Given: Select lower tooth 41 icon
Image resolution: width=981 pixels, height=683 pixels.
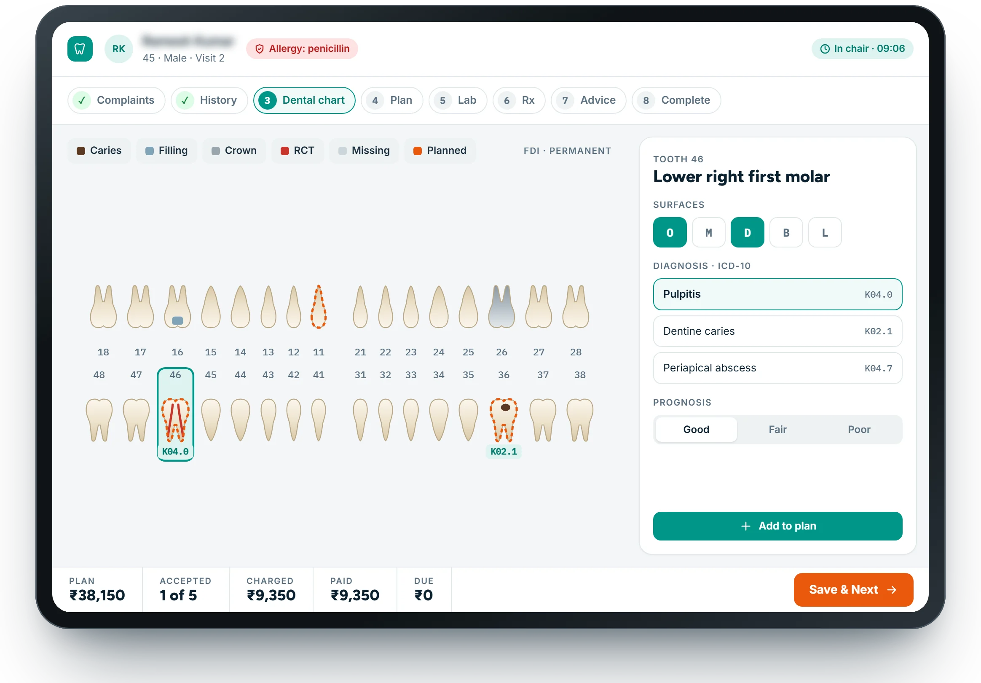Looking at the screenshot, I should tap(319, 420).
